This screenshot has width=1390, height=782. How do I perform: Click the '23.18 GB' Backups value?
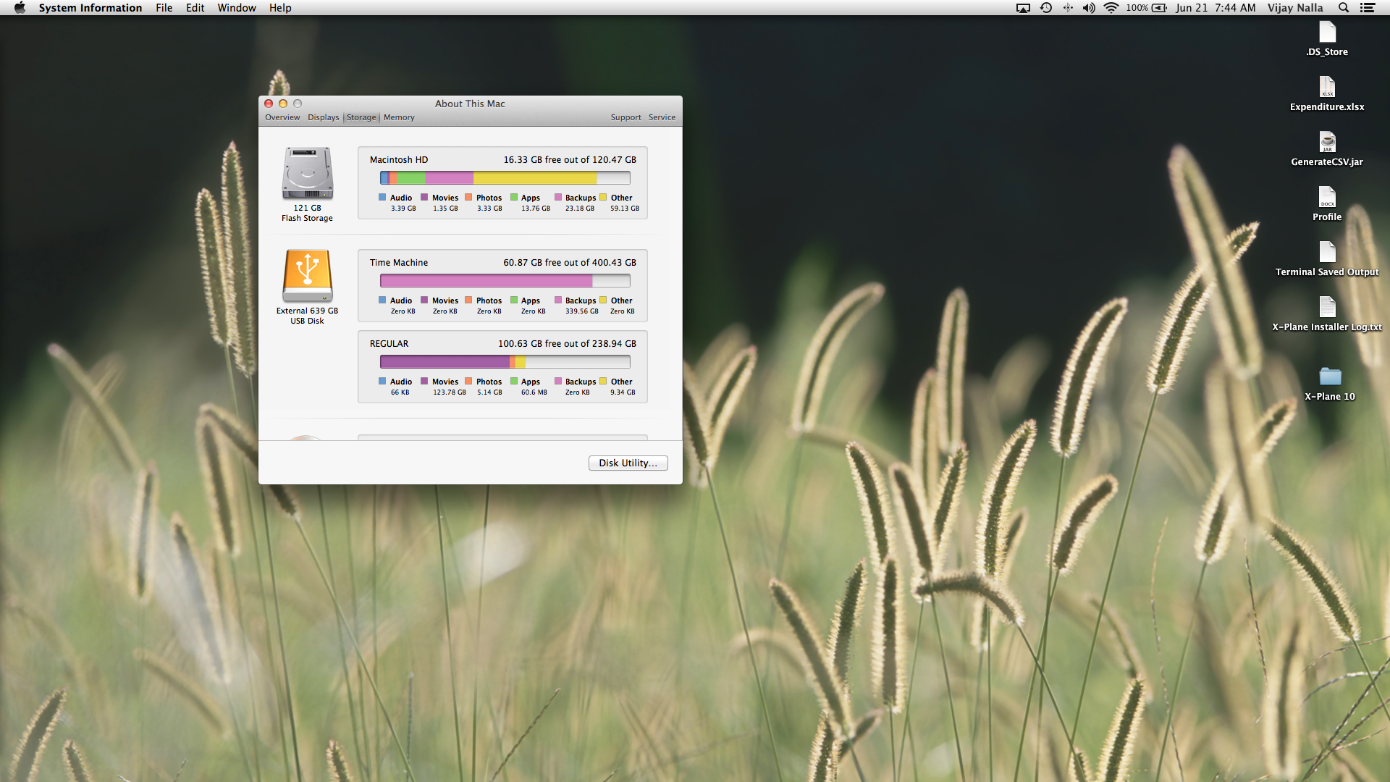point(580,209)
